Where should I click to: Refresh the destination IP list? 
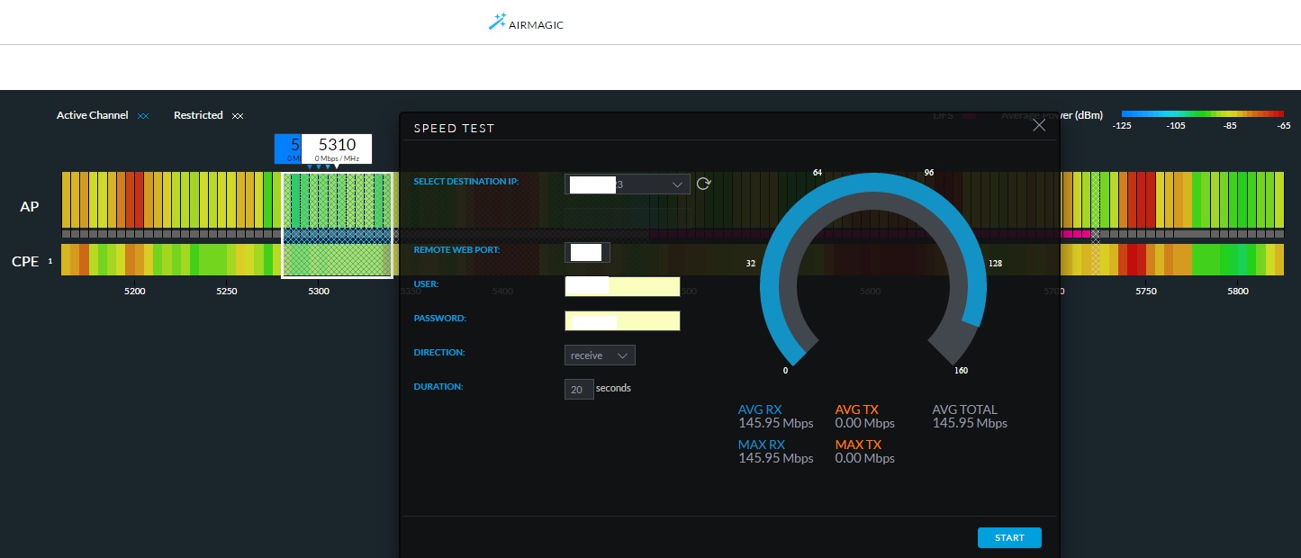tap(704, 184)
